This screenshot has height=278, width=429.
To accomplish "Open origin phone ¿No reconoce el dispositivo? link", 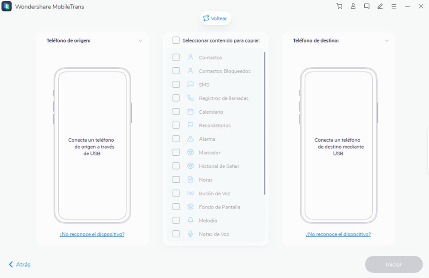I will tap(92, 234).
